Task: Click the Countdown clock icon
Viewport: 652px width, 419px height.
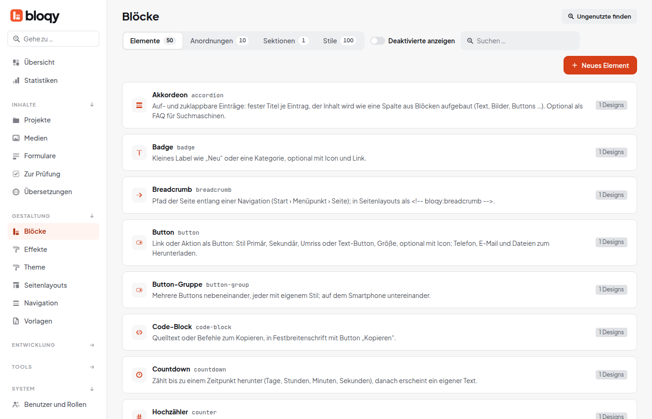Action: pos(139,375)
